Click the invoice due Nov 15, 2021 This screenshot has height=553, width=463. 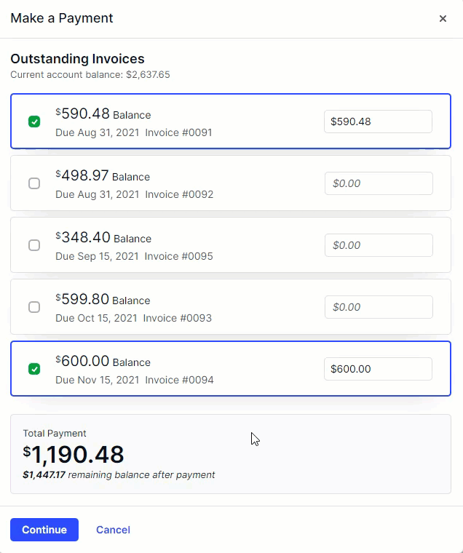231,369
